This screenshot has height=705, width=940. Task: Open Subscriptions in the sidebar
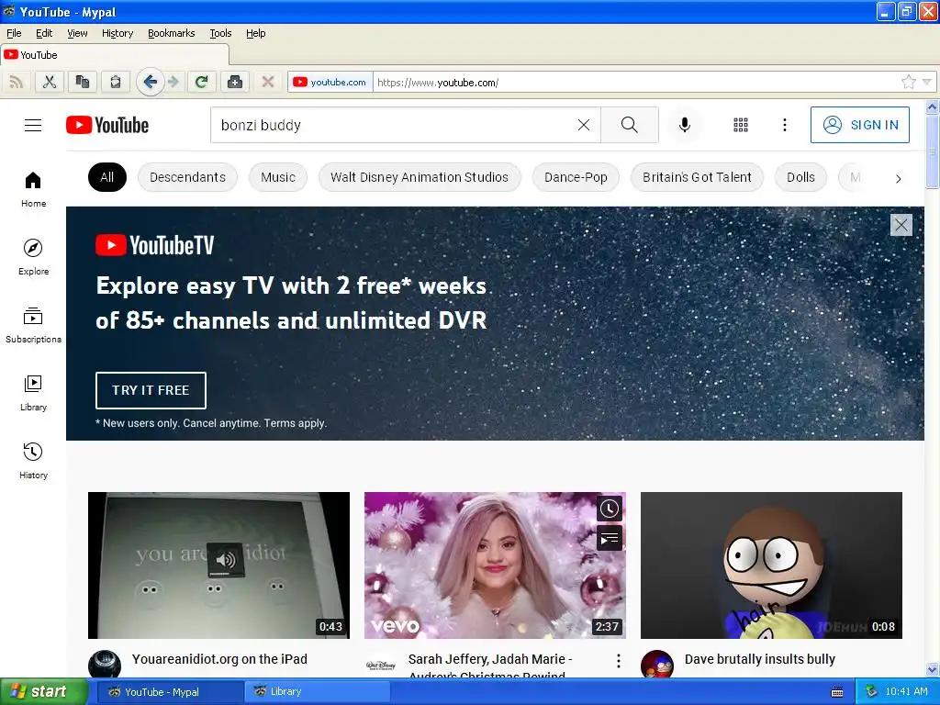(33, 324)
